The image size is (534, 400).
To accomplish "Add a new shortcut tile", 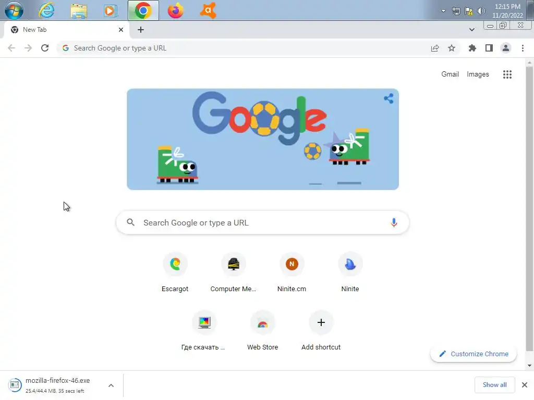I will coord(321,331).
